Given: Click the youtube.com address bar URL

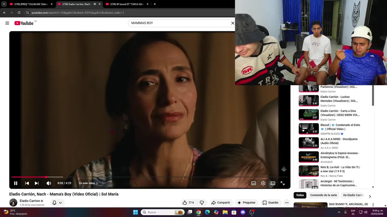Looking at the screenshot, I should (x=78, y=13).
